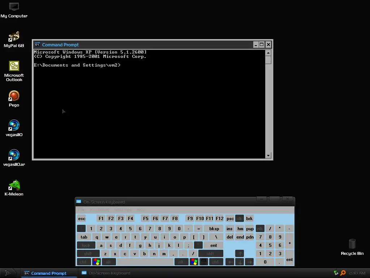The width and height of the screenshot is (370, 278).
Task: Click Command Prompt scrollbar up arrow
Action: point(268,53)
